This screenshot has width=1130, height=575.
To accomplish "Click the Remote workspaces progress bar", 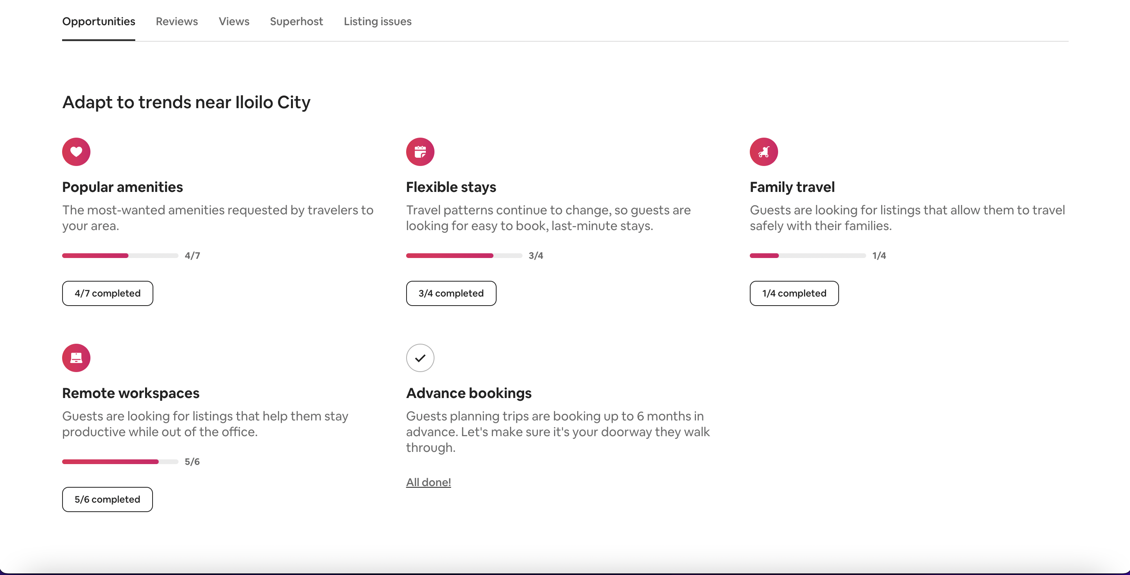I will click(x=120, y=461).
